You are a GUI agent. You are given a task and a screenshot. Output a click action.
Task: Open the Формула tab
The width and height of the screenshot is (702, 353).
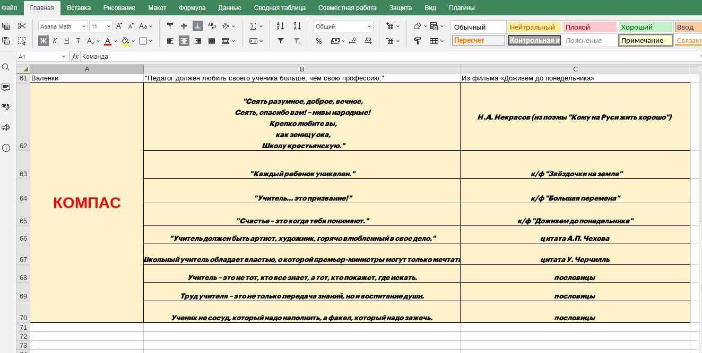pyautogui.click(x=192, y=8)
